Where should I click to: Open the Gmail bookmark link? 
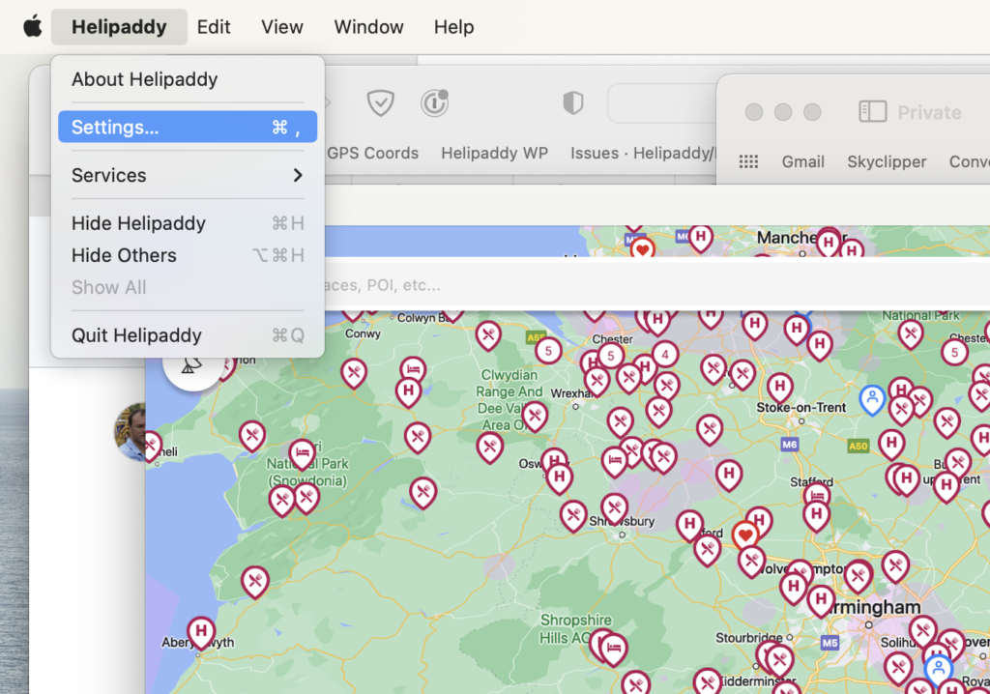(802, 161)
